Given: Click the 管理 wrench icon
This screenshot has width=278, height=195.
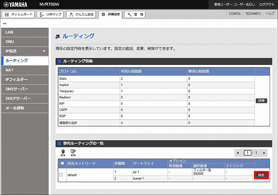Looking at the screenshot, I should pos(130,15).
